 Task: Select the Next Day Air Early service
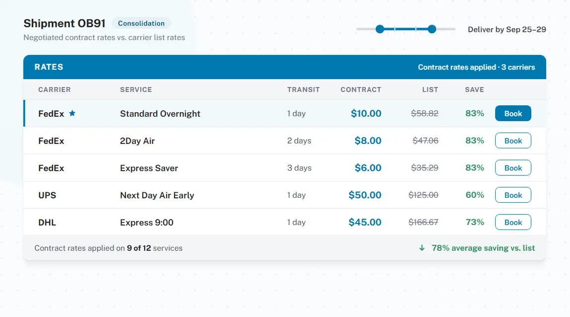pyautogui.click(x=157, y=195)
